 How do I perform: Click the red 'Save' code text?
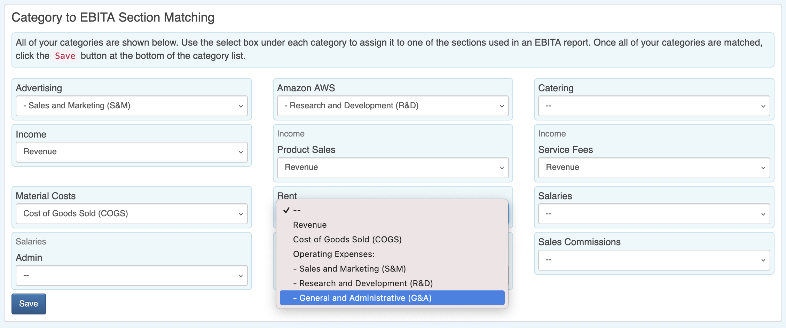click(x=65, y=56)
